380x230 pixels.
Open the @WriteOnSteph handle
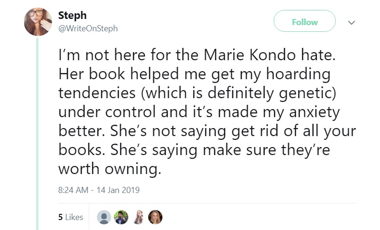[x=88, y=28]
